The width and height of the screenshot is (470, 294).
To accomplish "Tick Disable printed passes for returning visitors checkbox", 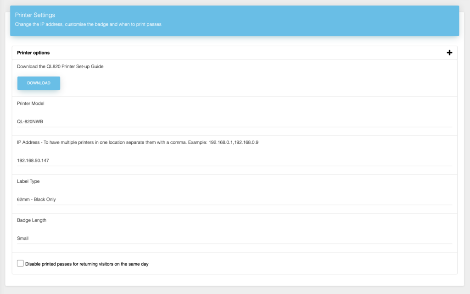I will click(20, 263).
